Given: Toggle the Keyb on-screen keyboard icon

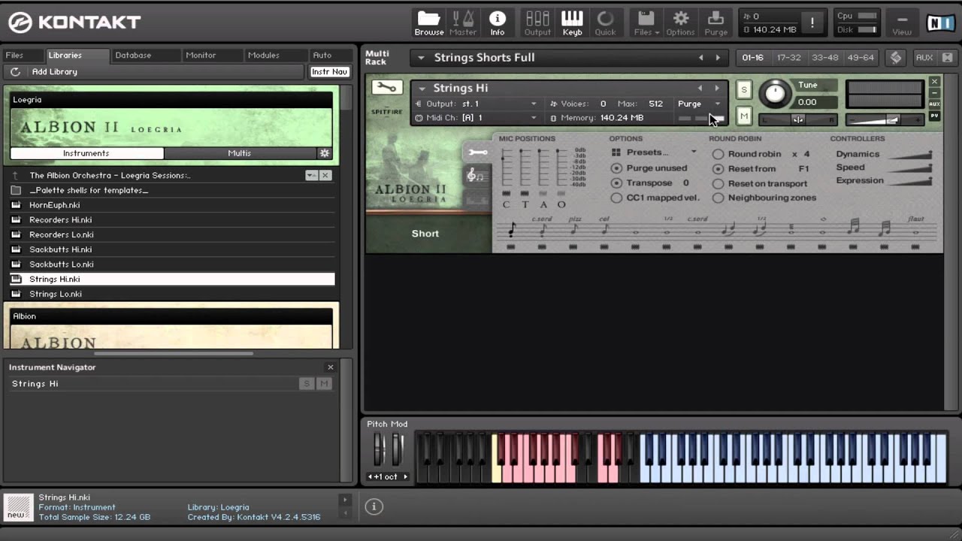Looking at the screenshot, I should [x=572, y=23].
